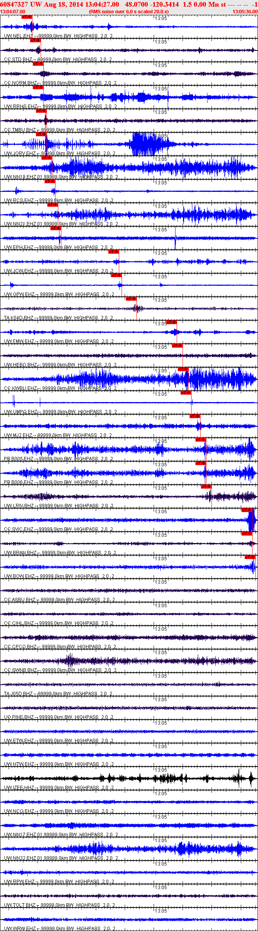Select pick marker on UW.JCW.EHZ trace

(x=114, y=252)
